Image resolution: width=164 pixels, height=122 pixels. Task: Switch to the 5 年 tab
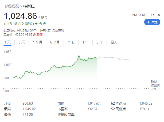pyautogui.click(x=99, y=42)
